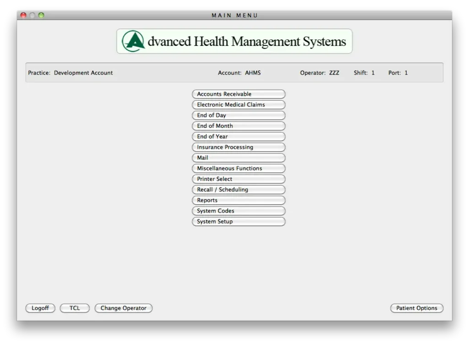This screenshot has width=469, height=344.
Task: Open the TCL command screen
Action: (74, 308)
